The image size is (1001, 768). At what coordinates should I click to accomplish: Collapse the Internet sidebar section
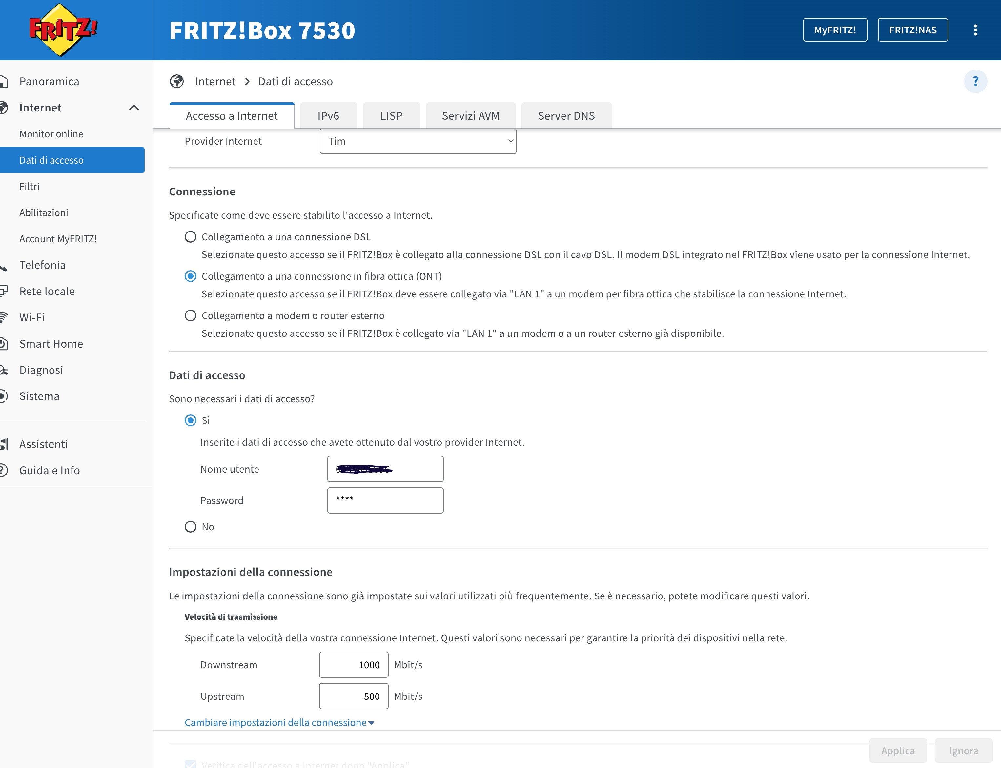134,108
